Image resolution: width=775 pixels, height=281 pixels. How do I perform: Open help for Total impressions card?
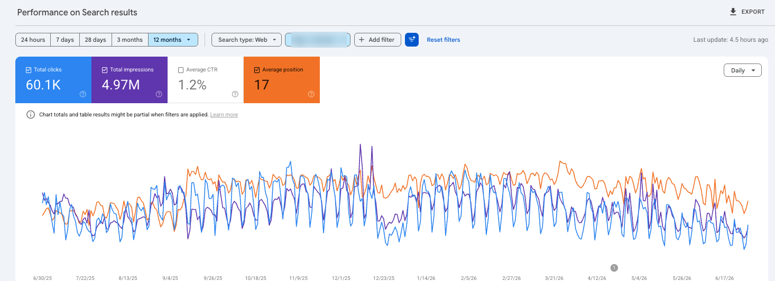(x=159, y=94)
